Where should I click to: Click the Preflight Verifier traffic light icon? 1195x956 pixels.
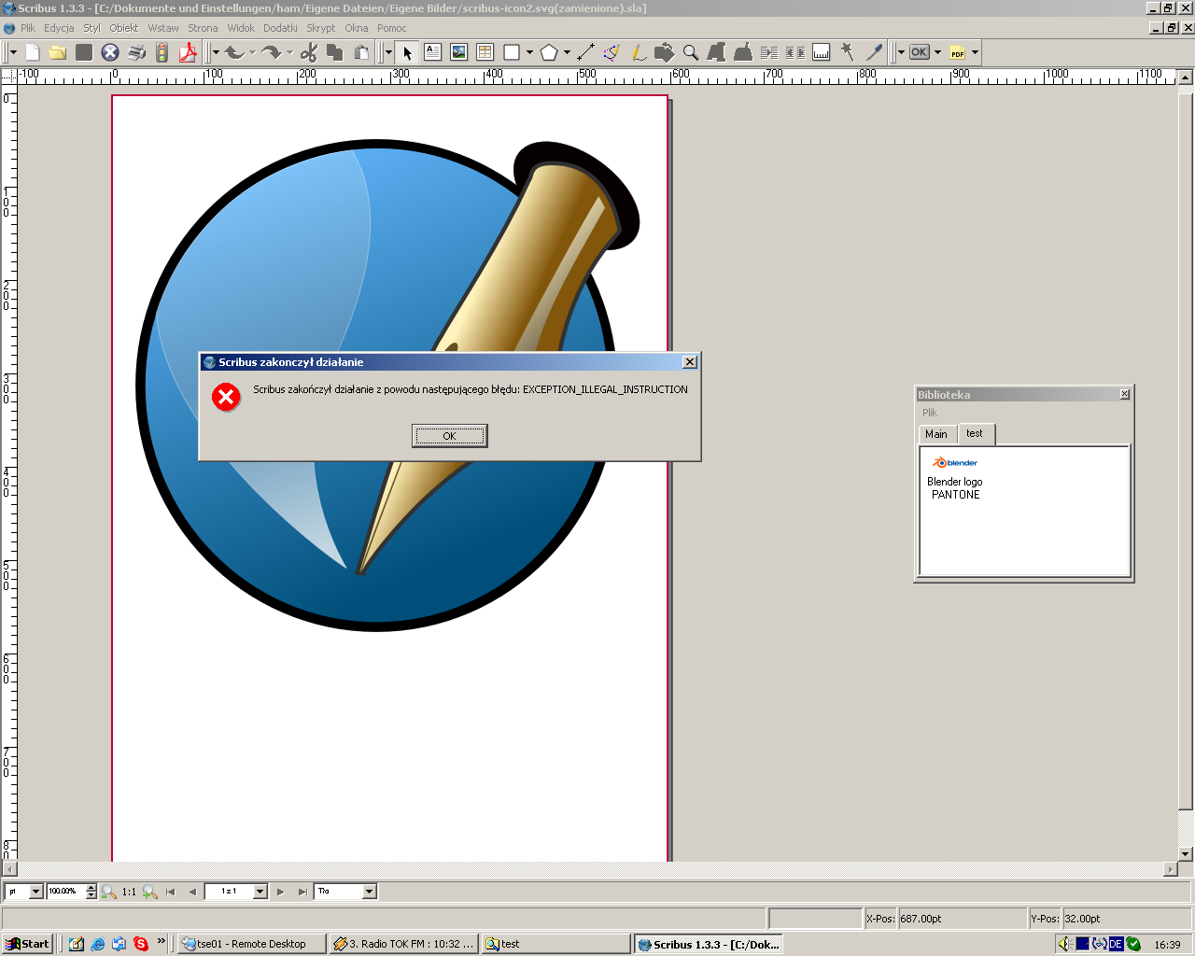pyautogui.click(x=162, y=52)
